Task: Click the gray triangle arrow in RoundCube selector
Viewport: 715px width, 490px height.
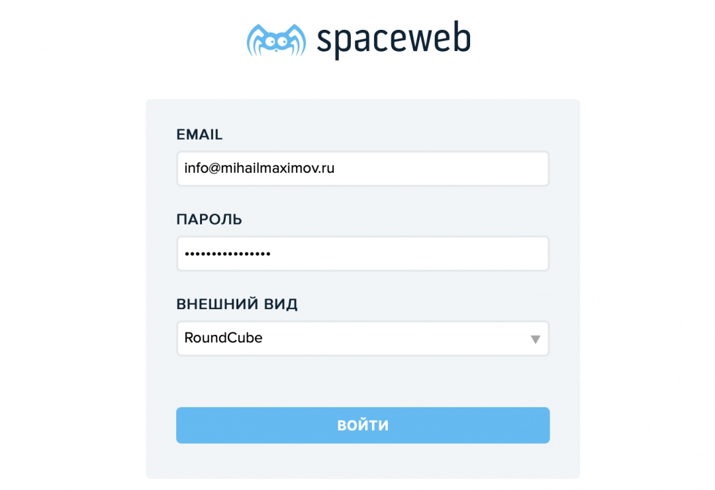Action: tap(536, 339)
